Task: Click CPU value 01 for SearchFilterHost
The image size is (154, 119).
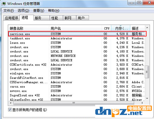Action: [x=105, y=78]
